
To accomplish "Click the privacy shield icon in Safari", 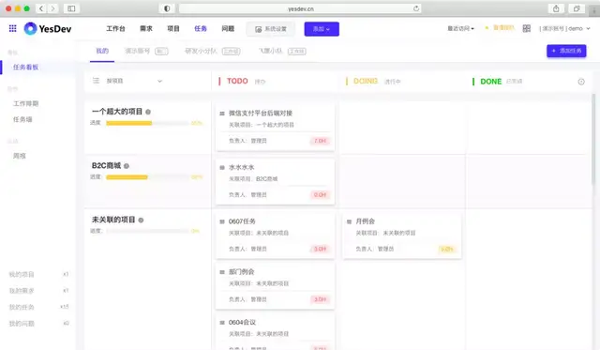I will click(167, 8).
